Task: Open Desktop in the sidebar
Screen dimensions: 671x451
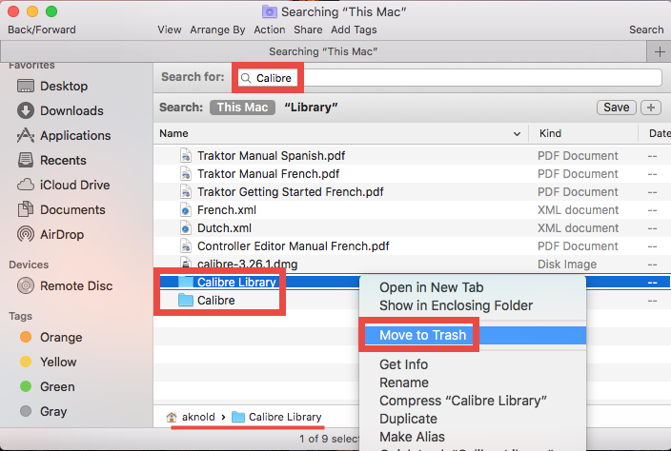Action: 52,86
